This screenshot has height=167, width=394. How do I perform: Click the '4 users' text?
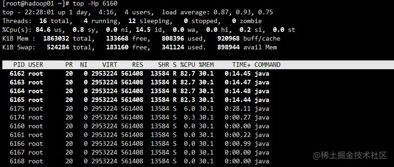click(138, 12)
